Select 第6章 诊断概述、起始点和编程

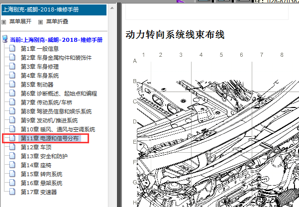59,94
